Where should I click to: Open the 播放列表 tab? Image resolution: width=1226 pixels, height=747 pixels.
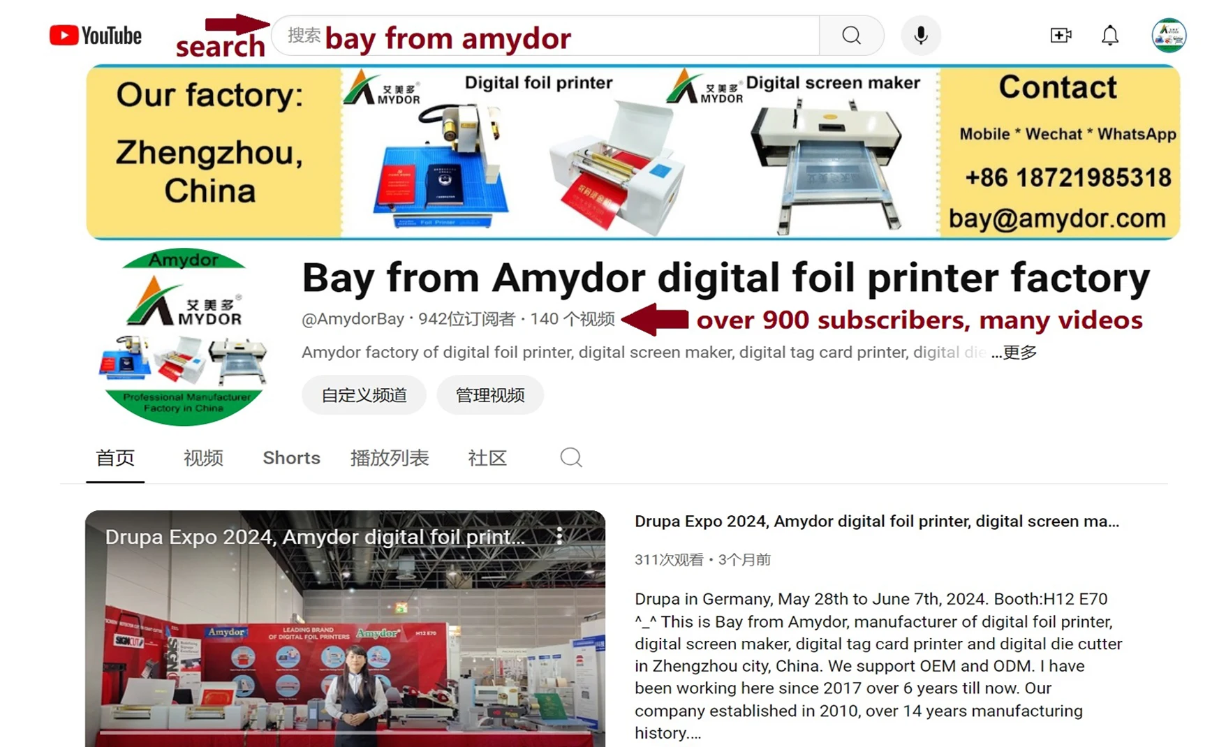390,458
